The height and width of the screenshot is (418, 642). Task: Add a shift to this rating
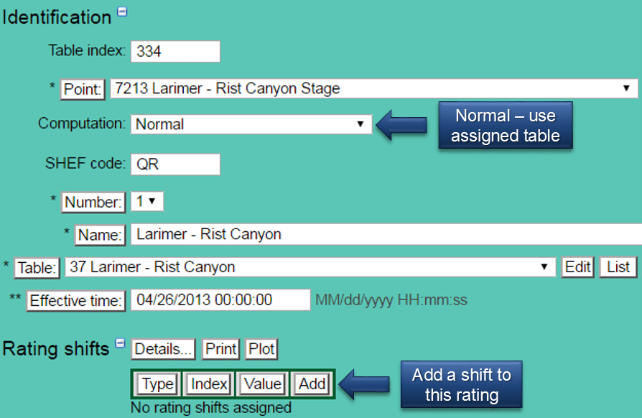point(311,384)
